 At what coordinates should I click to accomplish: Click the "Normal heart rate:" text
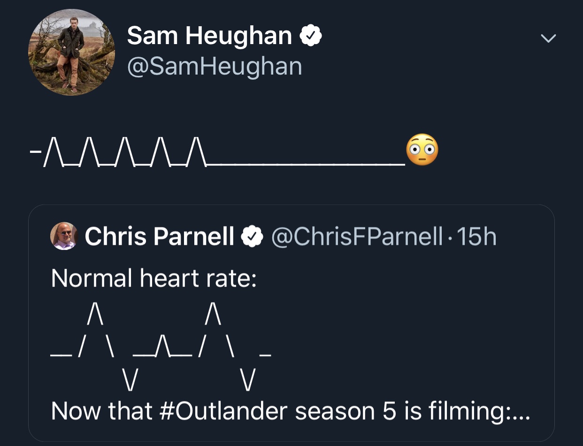coord(153,278)
